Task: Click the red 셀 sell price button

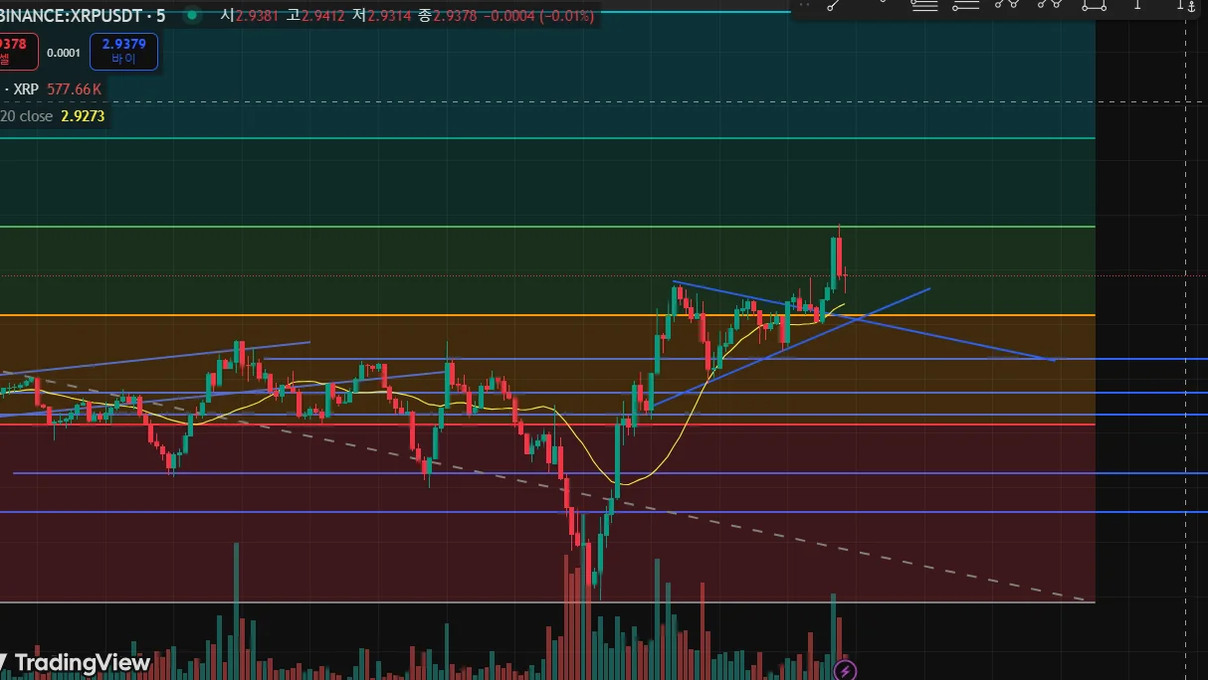Action: pos(18,52)
